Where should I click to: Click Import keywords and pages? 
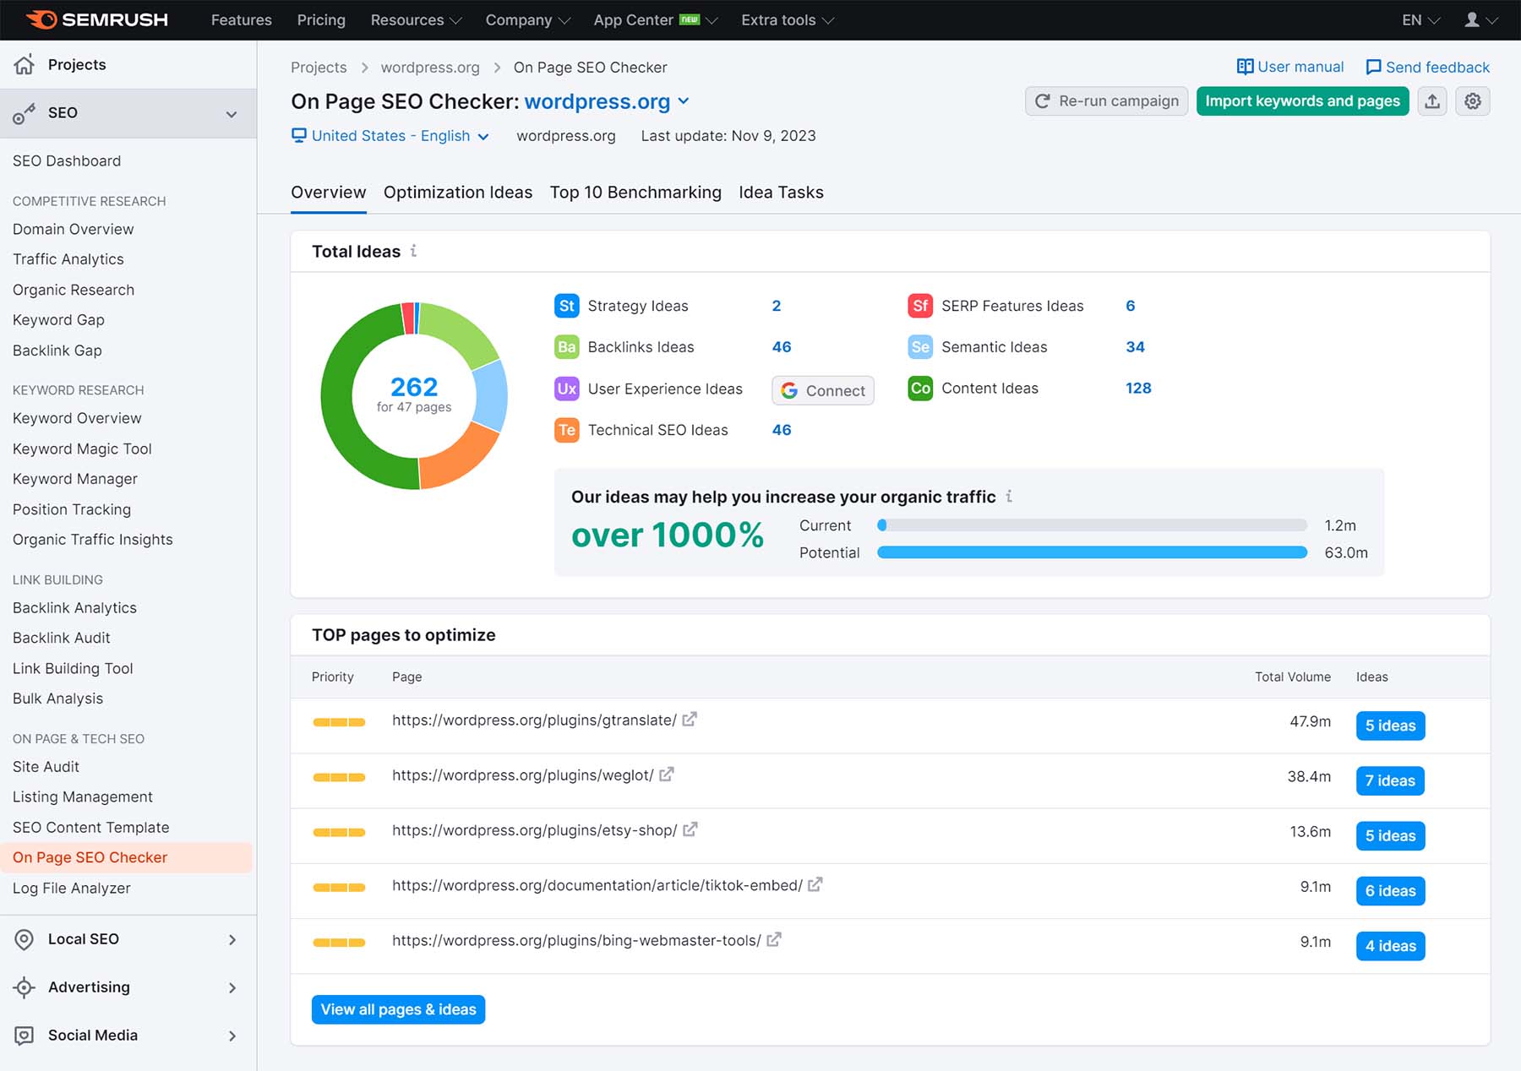[x=1302, y=101]
